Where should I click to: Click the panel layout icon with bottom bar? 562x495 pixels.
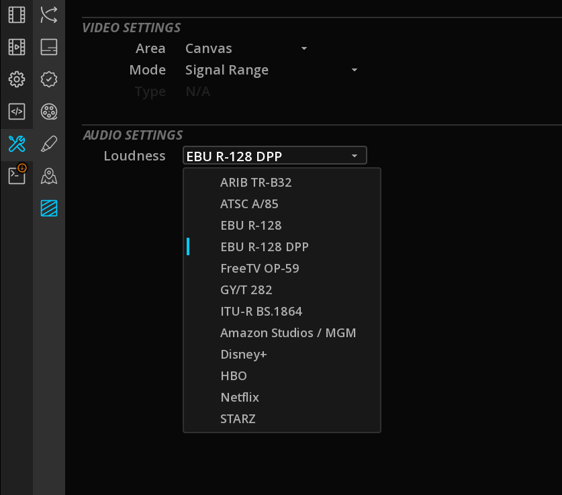(x=49, y=47)
